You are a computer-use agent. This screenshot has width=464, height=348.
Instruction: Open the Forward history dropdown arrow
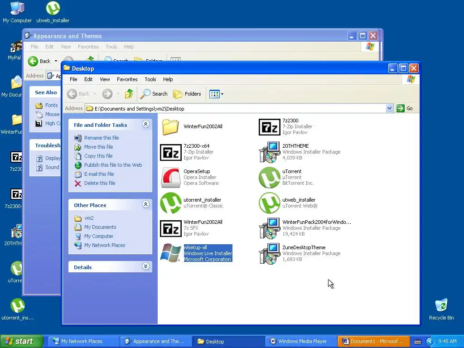(x=118, y=94)
